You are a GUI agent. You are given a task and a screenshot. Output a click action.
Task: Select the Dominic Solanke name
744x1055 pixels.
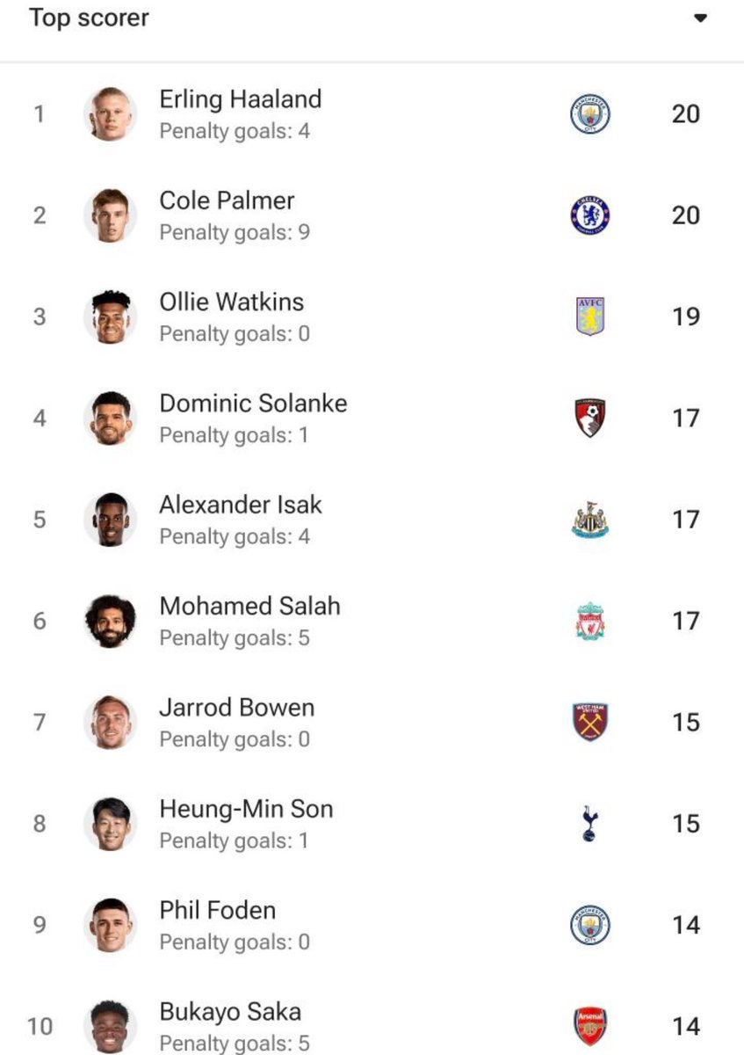point(253,404)
